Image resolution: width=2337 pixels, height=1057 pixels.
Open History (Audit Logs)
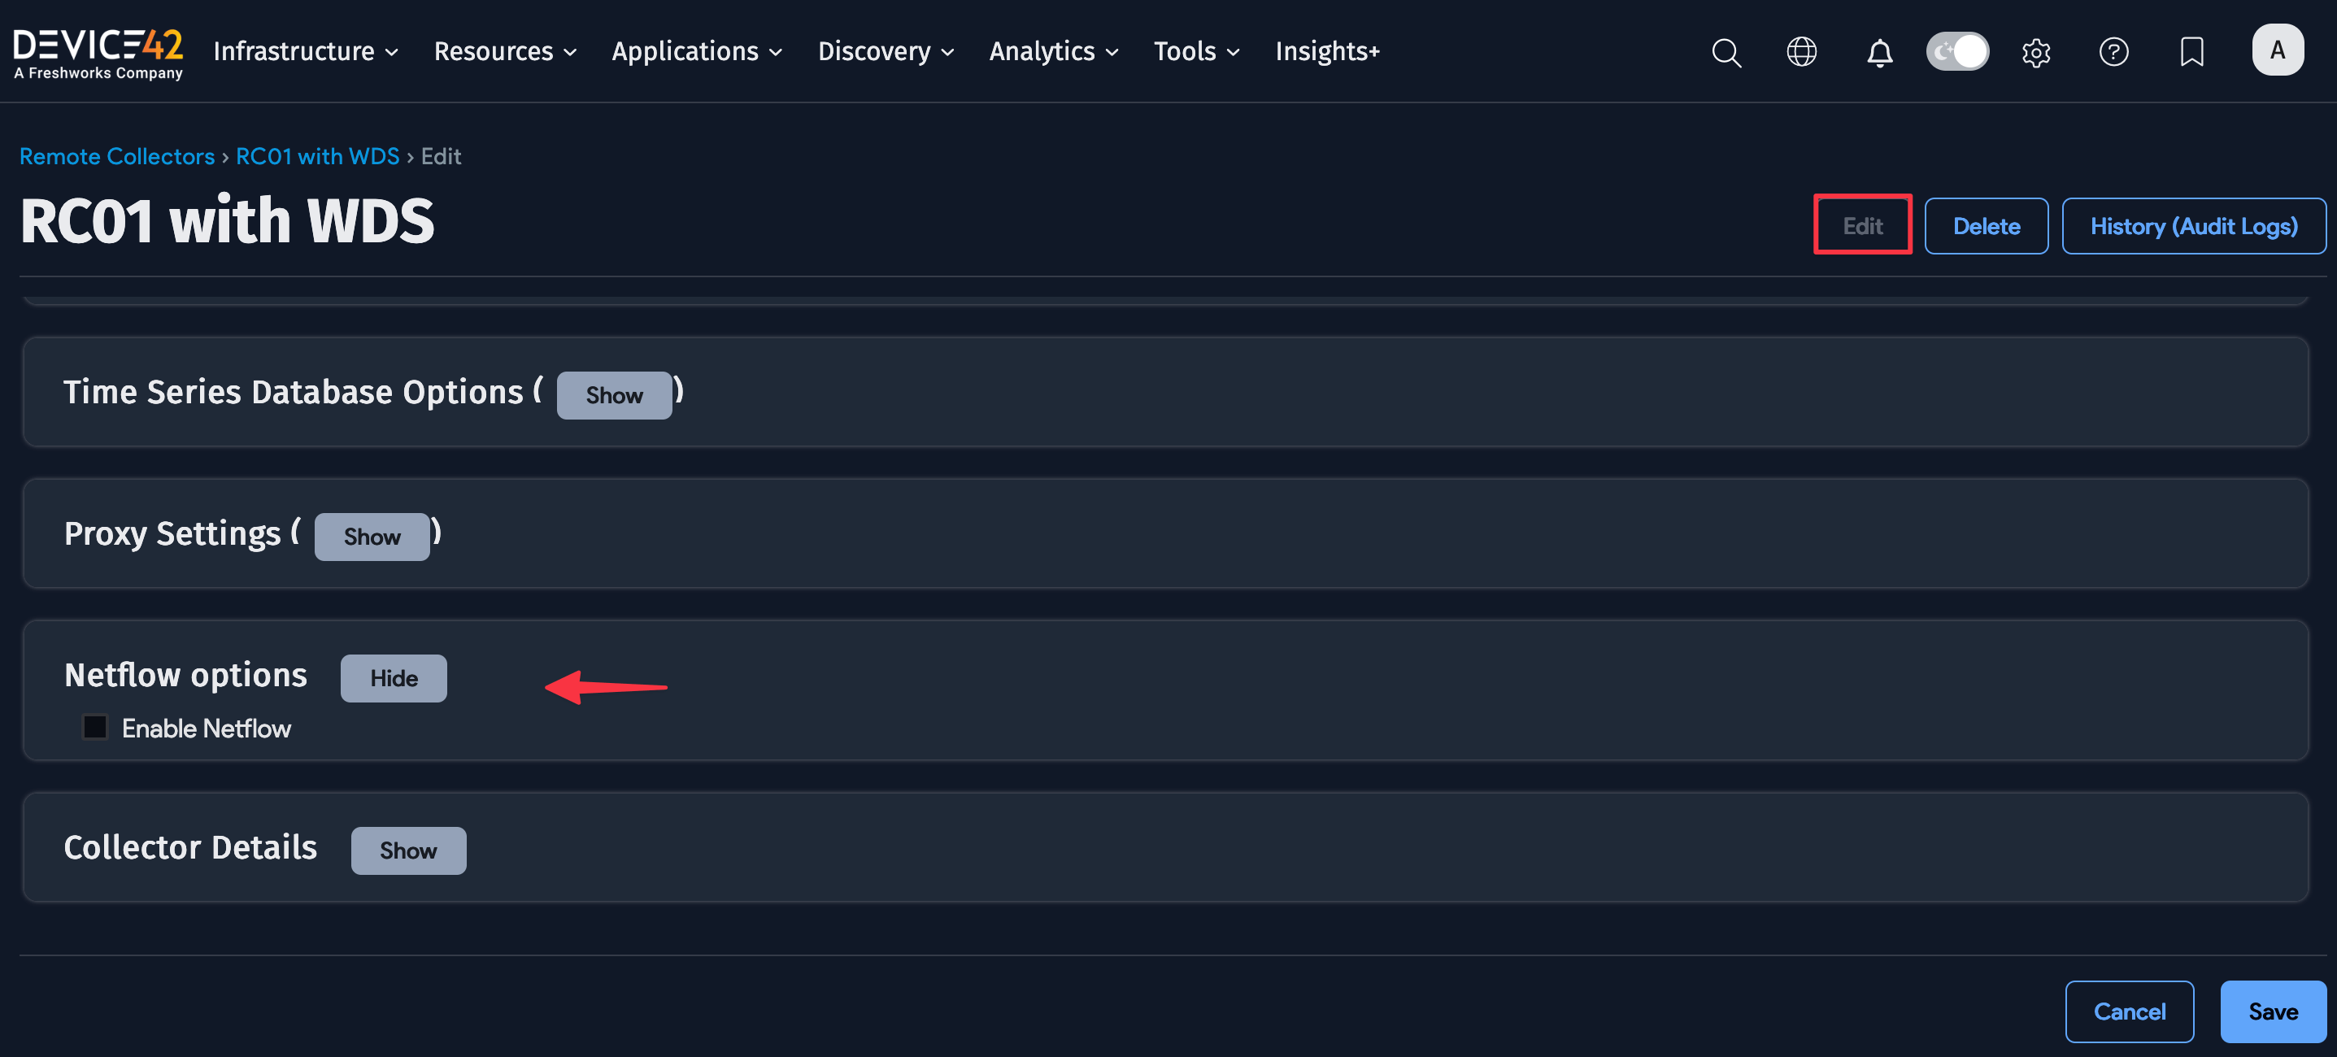(x=2193, y=226)
